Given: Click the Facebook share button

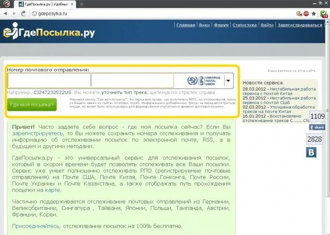Looking at the screenshot, I should [317, 127].
